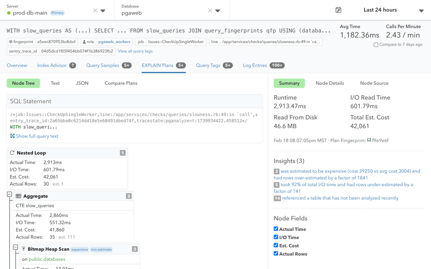Click the Bitmap Heap Scan node icon
431x269 pixels.
coord(24,249)
